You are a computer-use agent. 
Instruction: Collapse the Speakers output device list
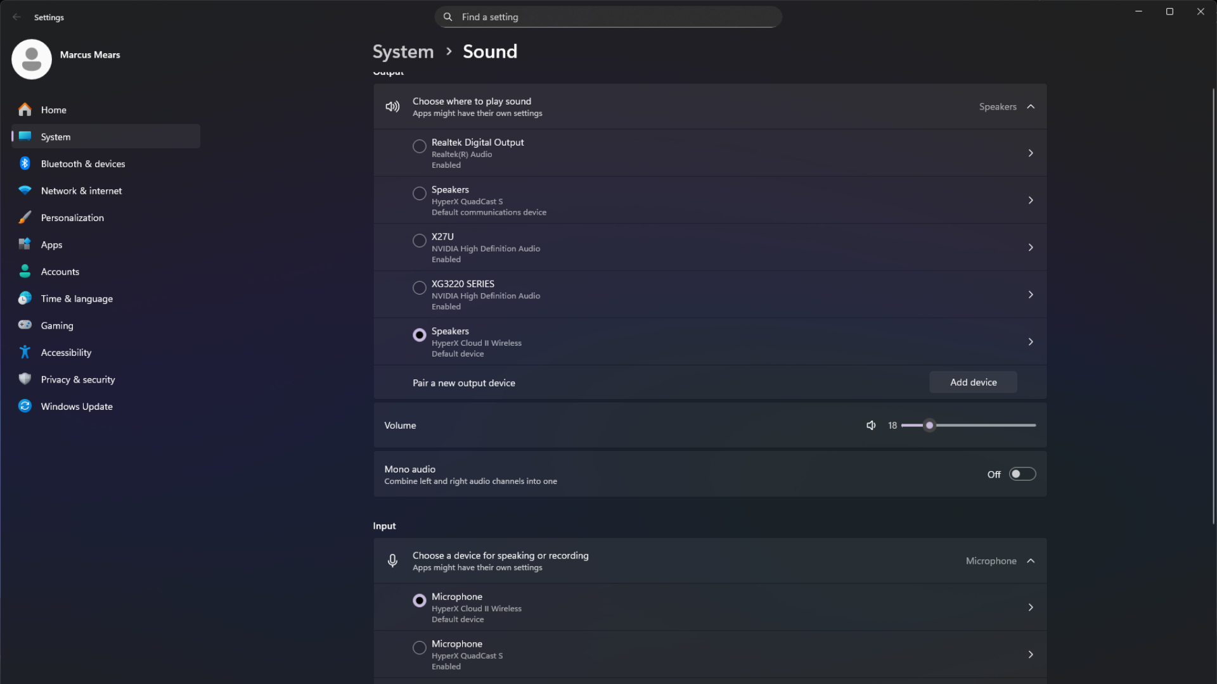click(x=1031, y=106)
